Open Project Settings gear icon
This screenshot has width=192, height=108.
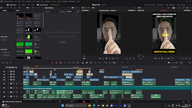click(x=189, y=102)
